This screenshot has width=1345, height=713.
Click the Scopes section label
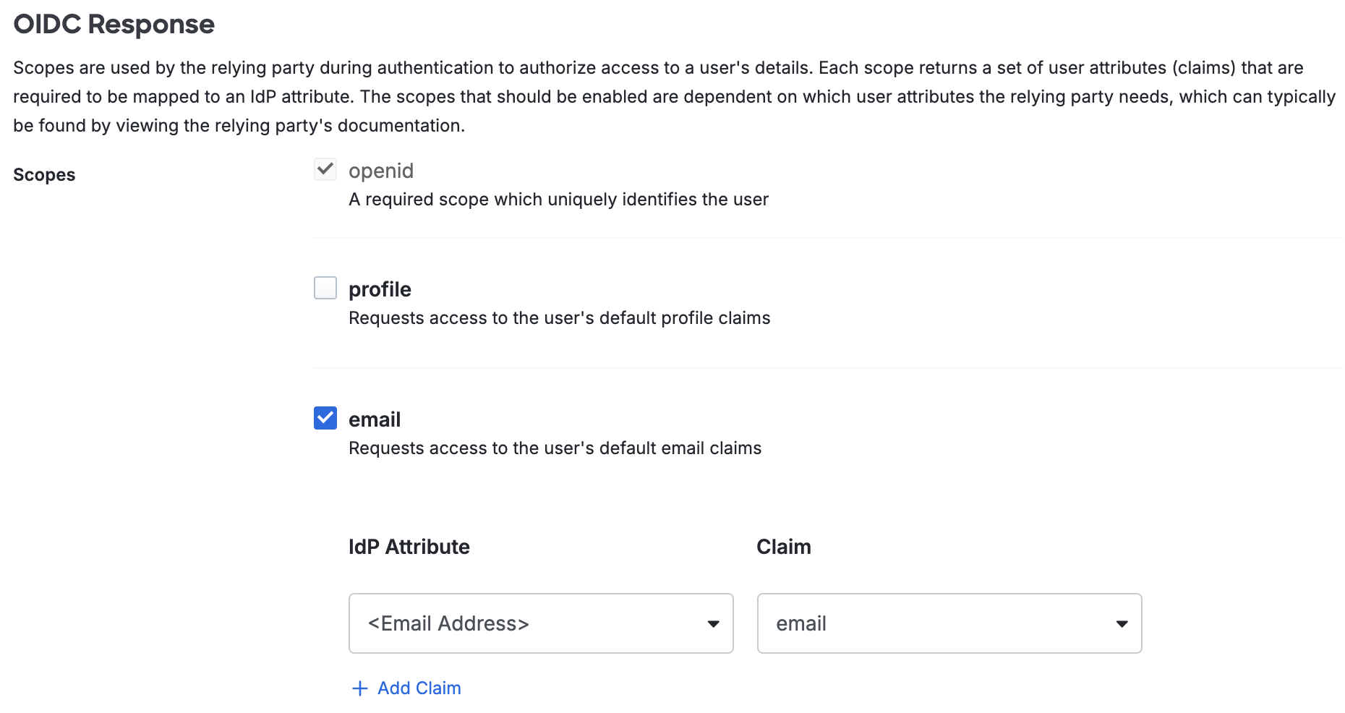[44, 174]
